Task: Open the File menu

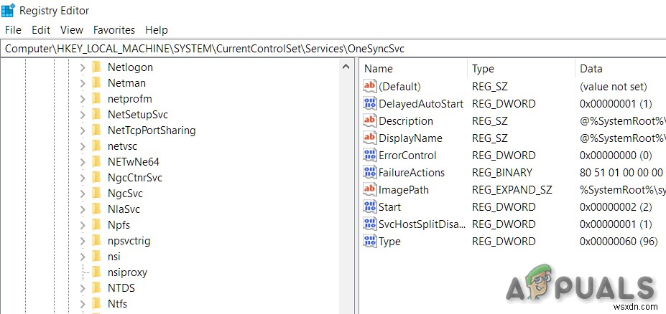Action: [x=14, y=30]
